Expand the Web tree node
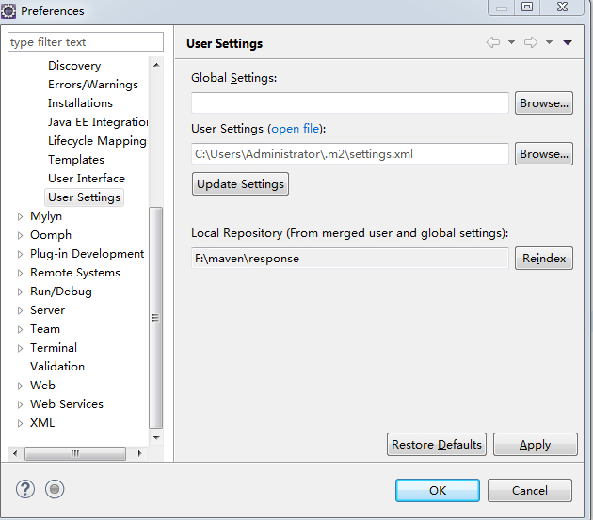 coord(20,386)
